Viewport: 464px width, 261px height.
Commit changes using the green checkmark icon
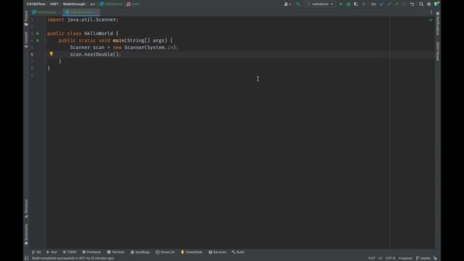point(389,4)
